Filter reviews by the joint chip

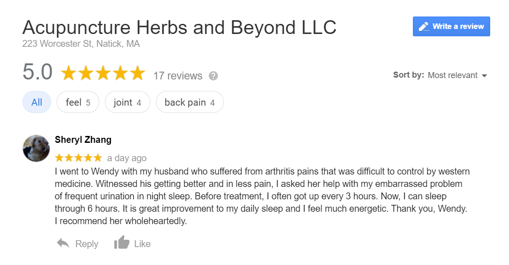point(127,102)
